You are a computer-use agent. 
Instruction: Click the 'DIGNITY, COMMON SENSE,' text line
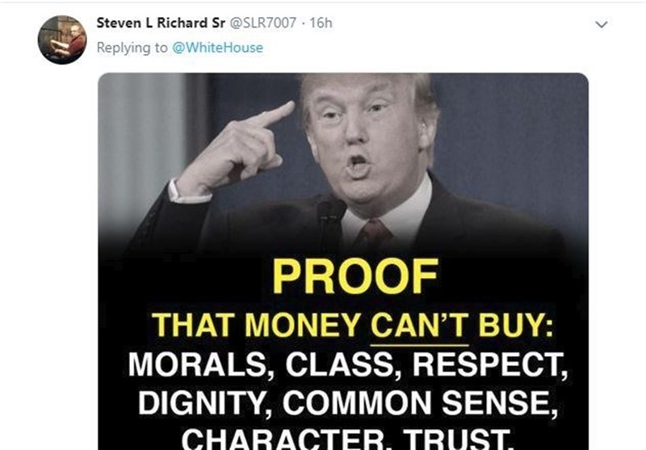[348, 402]
